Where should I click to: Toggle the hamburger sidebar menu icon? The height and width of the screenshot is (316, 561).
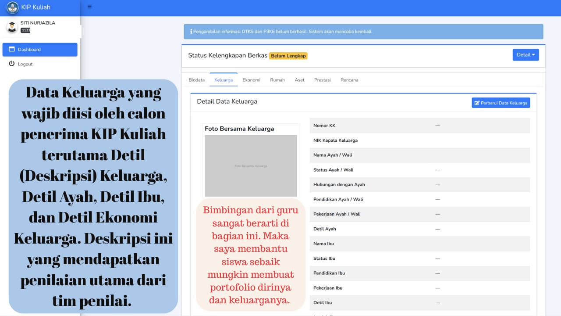[89, 7]
